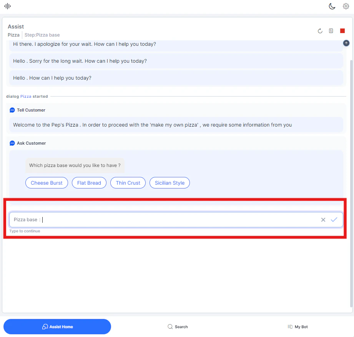Clear the Pizza base entry with X

(323, 220)
